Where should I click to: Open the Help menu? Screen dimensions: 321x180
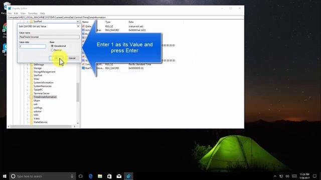[x=42, y=13]
